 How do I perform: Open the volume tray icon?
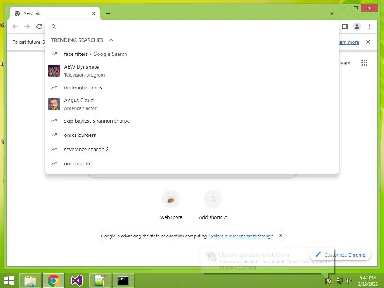[349, 280]
